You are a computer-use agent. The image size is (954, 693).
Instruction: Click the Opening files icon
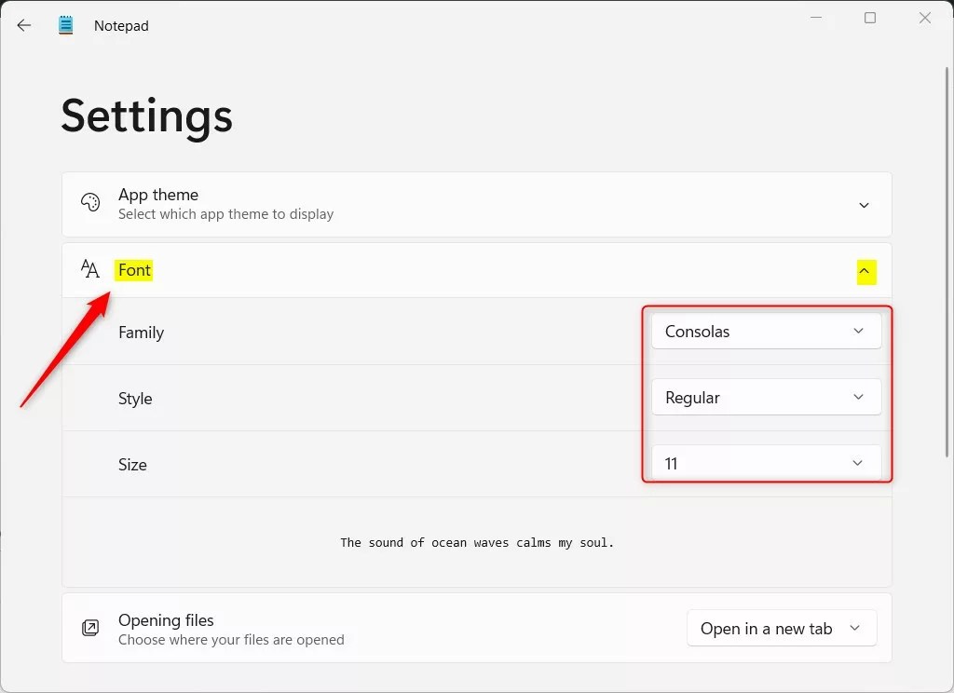(x=89, y=628)
